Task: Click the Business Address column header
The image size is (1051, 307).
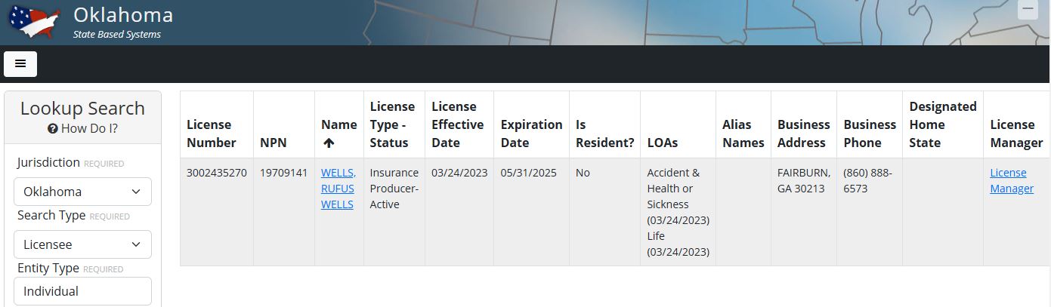Action: tap(803, 134)
